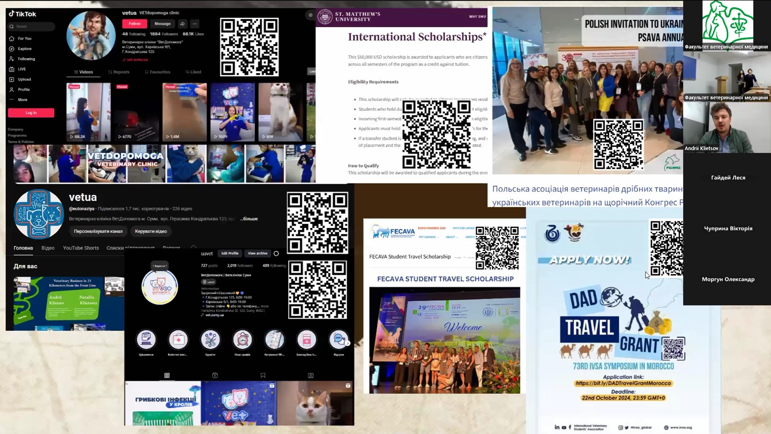Select the Instagram tagged photos tab icon
771x434 pixels.
coord(311,375)
